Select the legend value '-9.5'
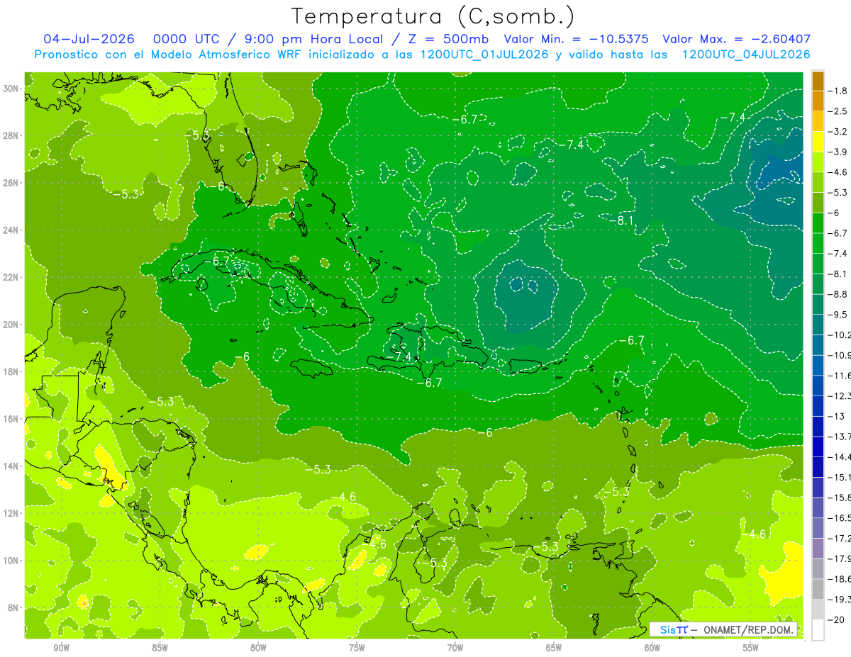The width and height of the screenshot is (851, 657). (839, 315)
